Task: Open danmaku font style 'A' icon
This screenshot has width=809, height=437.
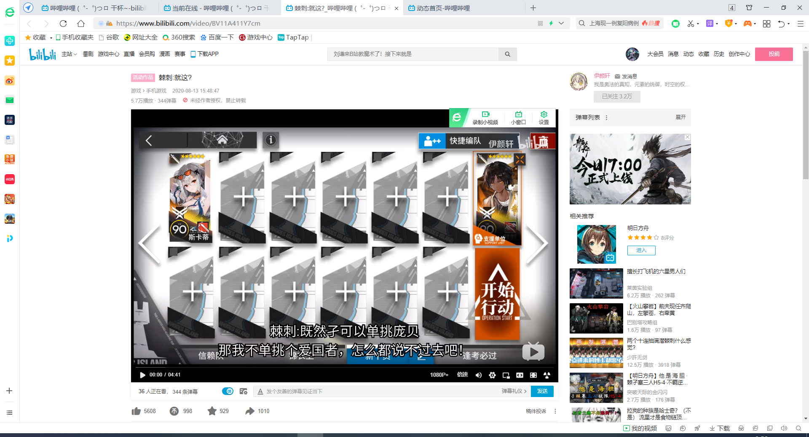Action: click(x=260, y=392)
